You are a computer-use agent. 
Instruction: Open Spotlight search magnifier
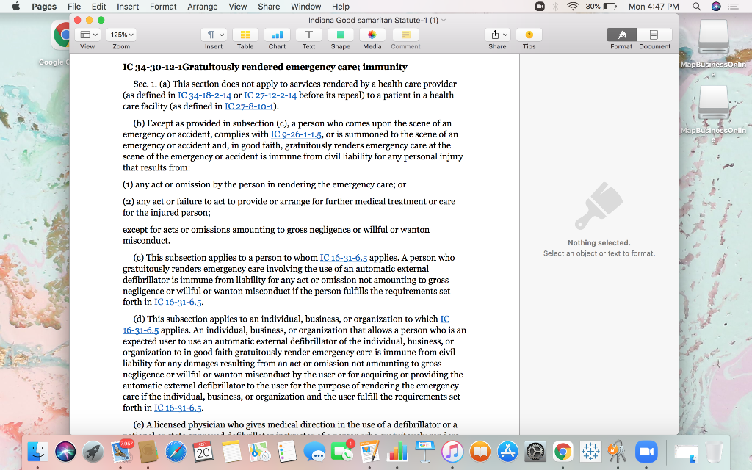coord(696,6)
